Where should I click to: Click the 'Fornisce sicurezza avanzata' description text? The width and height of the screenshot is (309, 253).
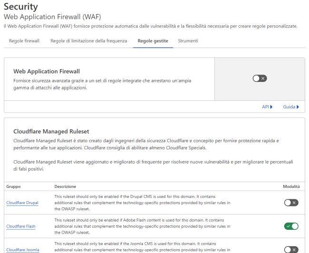pos(102,84)
